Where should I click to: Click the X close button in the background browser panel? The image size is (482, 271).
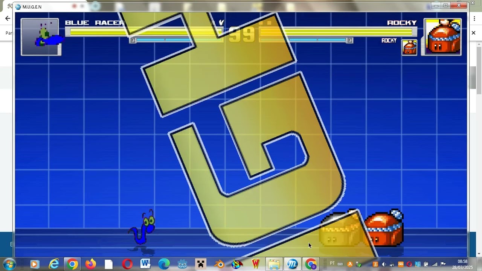(x=474, y=33)
